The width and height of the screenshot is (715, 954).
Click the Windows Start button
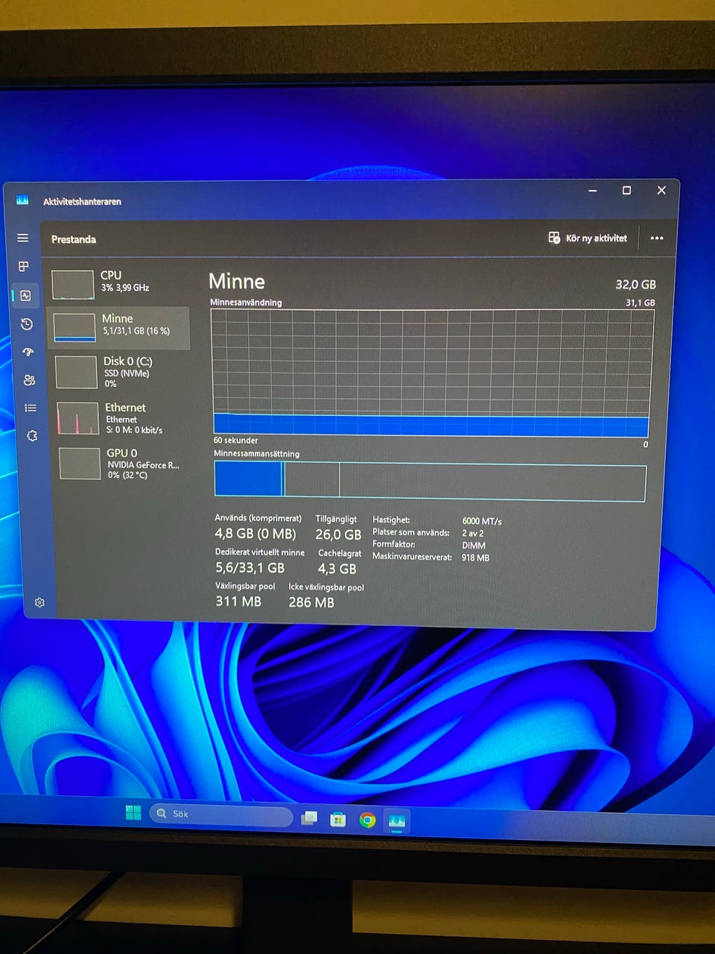(133, 812)
